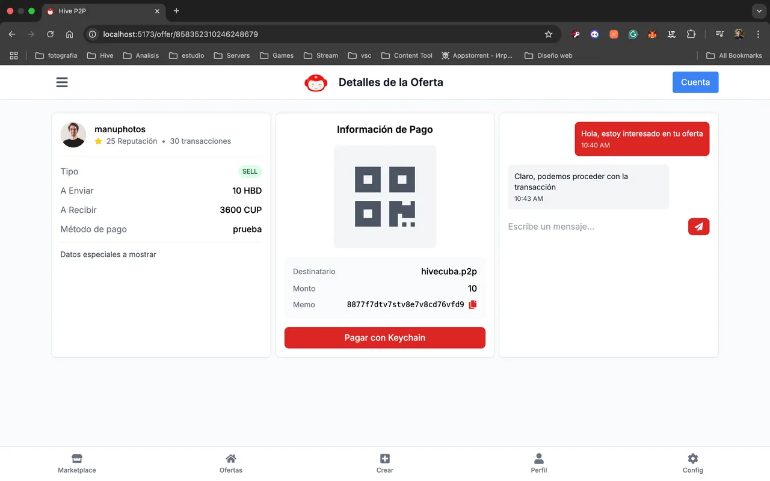Reload the page with the refresh icon
This screenshot has width=770, height=481.
(x=51, y=34)
